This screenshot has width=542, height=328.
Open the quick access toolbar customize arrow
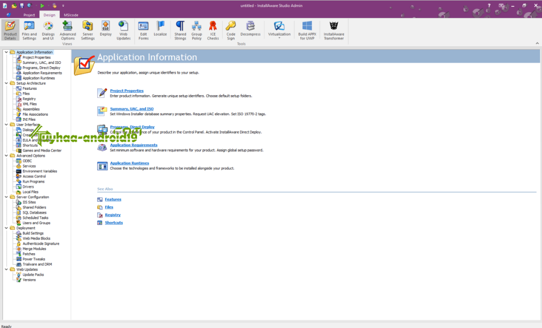pos(63,5)
